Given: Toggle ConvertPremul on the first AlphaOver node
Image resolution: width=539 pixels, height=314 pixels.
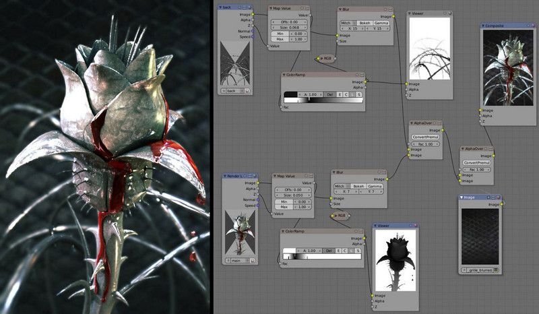Looking at the screenshot, I should tap(425, 137).
